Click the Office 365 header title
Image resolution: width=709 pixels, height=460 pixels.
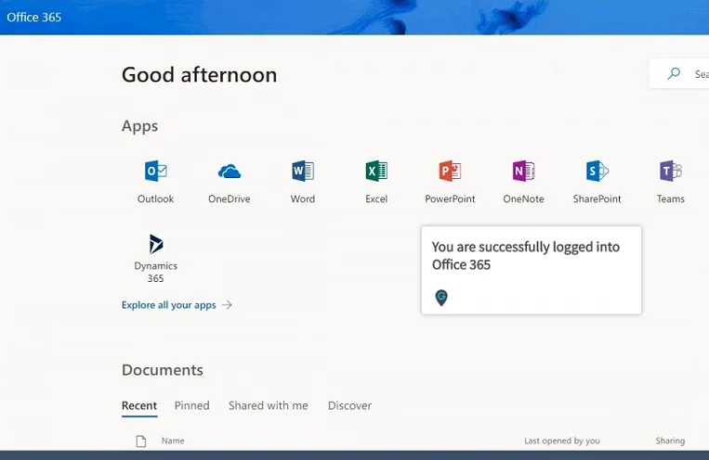pyautogui.click(x=33, y=17)
